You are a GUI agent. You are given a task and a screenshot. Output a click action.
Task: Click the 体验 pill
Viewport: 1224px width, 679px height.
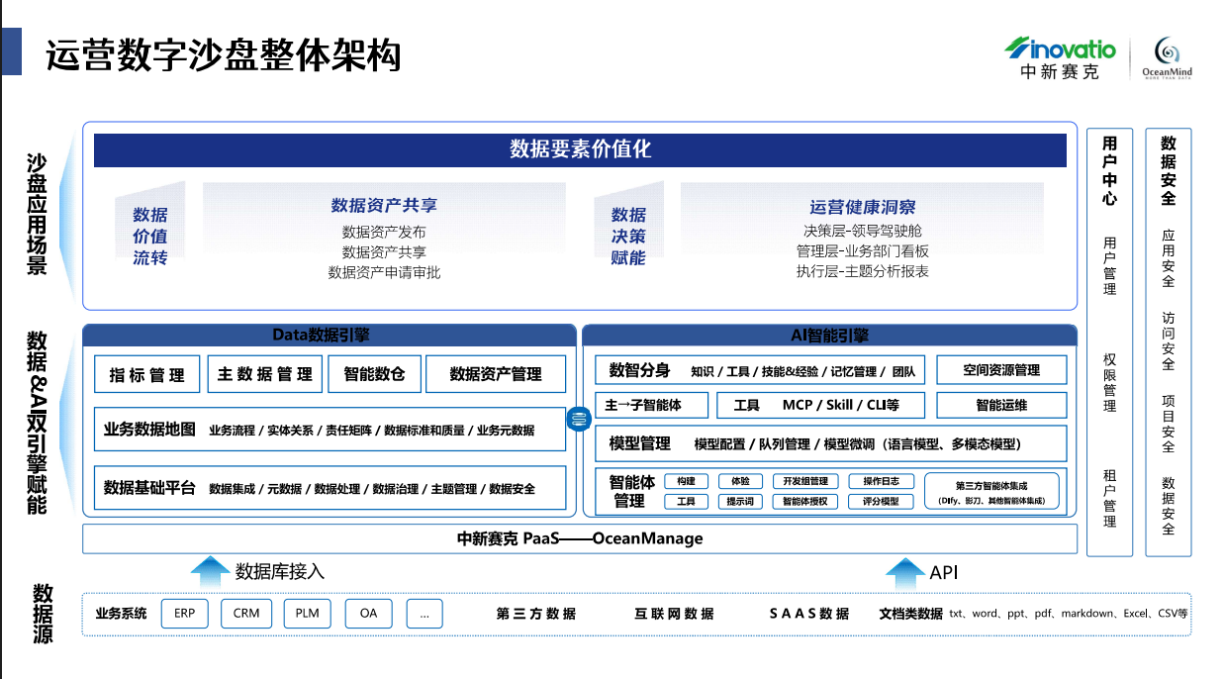click(740, 481)
